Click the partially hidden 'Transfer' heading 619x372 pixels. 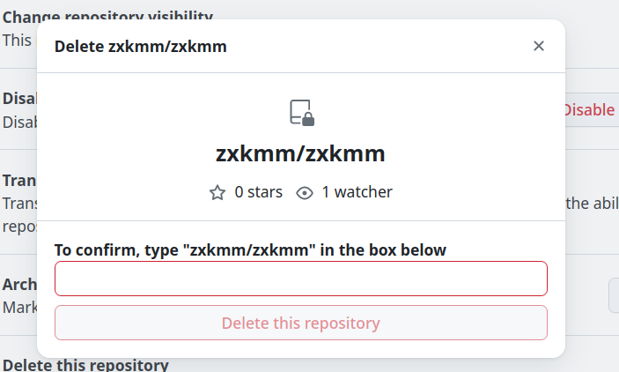(18, 181)
